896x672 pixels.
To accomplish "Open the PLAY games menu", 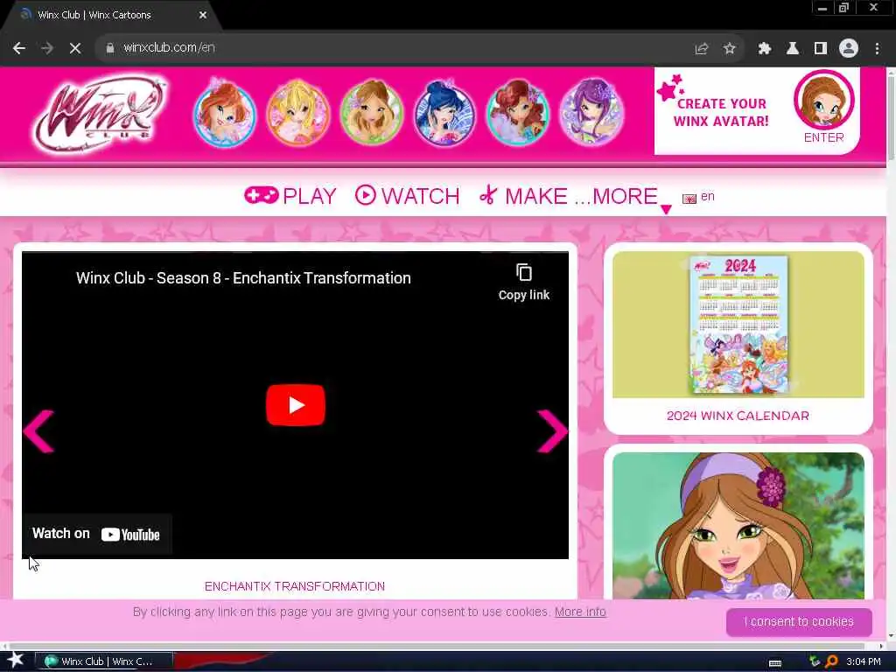I will 290,196.
